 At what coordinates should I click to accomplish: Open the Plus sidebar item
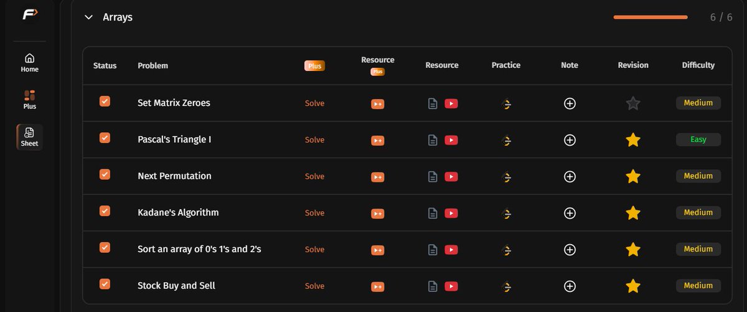30,100
